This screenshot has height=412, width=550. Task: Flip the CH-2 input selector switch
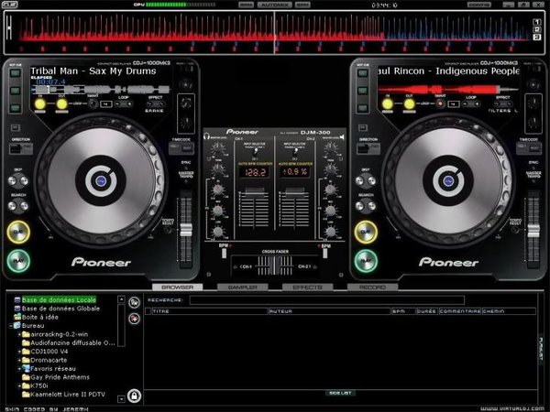295,152
